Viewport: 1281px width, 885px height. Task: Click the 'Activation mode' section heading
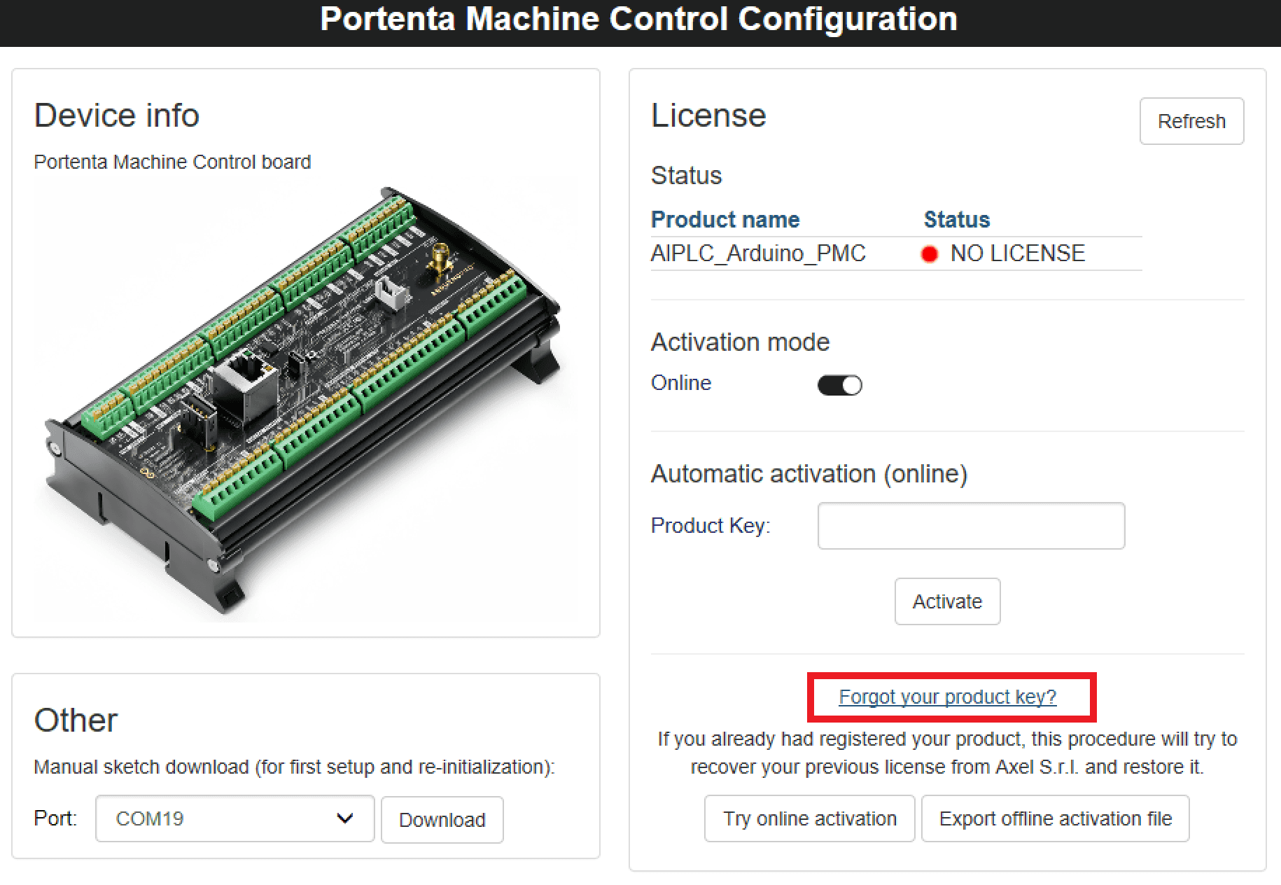click(740, 342)
